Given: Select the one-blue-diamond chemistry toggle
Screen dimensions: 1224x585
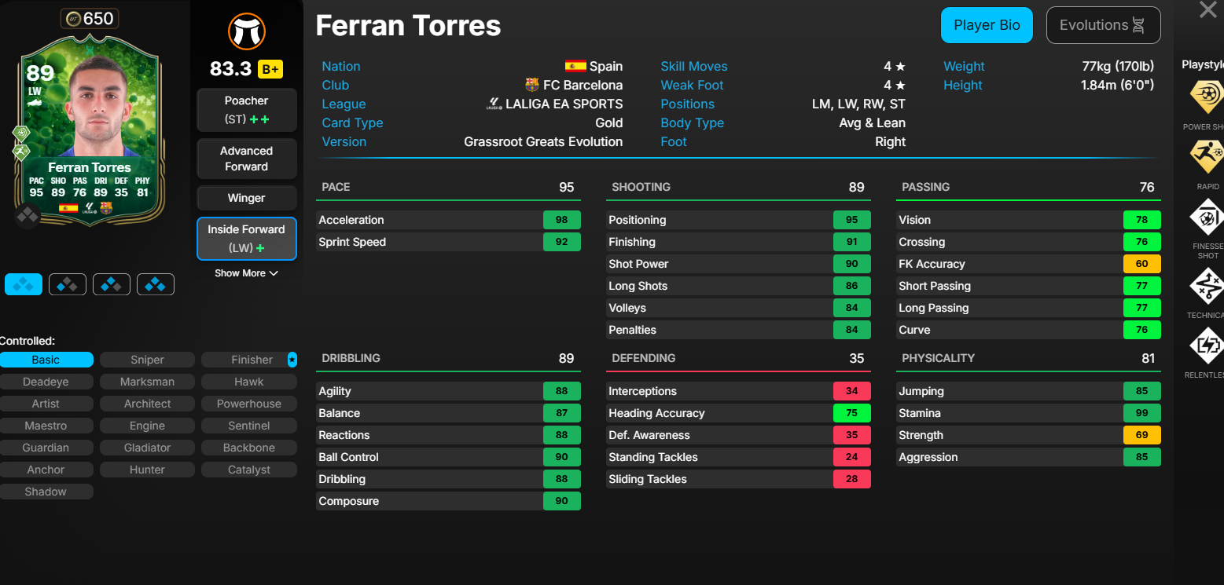Looking at the screenshot, I should point(68,284).
